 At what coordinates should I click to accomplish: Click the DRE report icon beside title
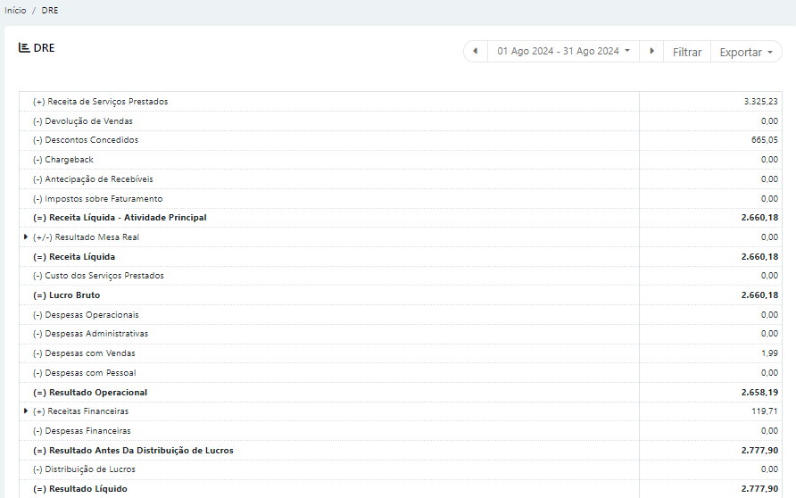(24, 48)
